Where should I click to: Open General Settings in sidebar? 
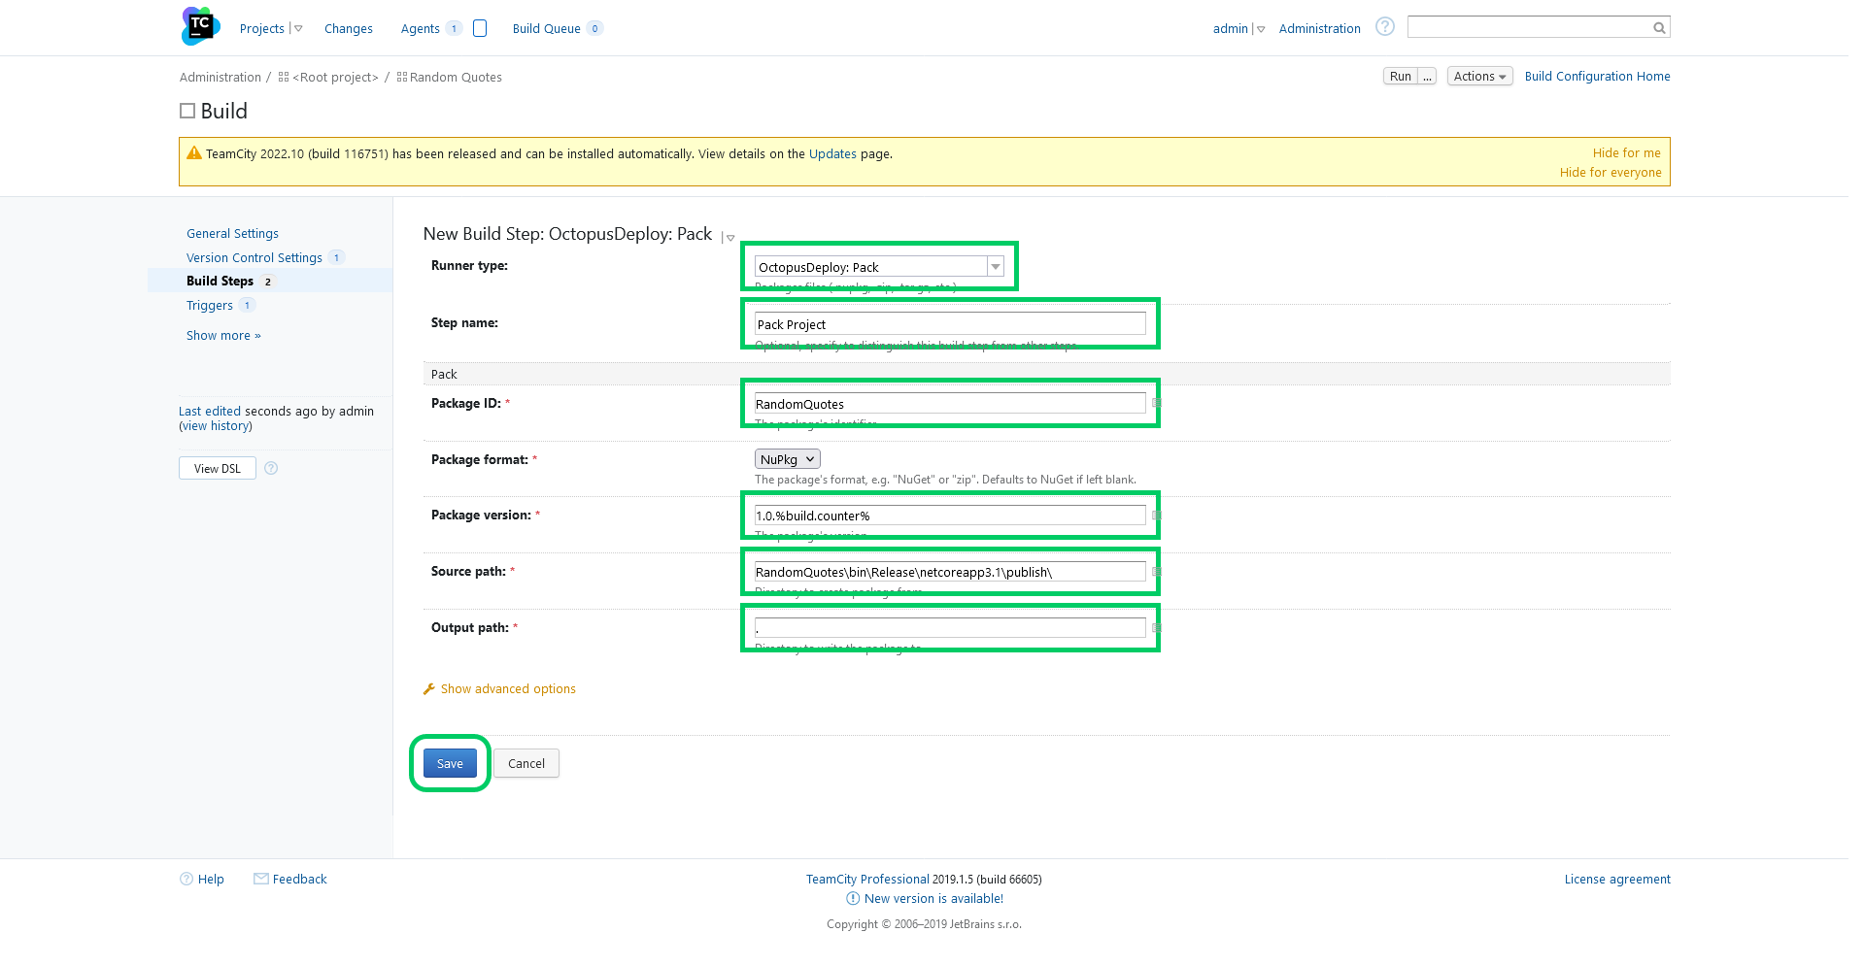[x=232, y=233]
